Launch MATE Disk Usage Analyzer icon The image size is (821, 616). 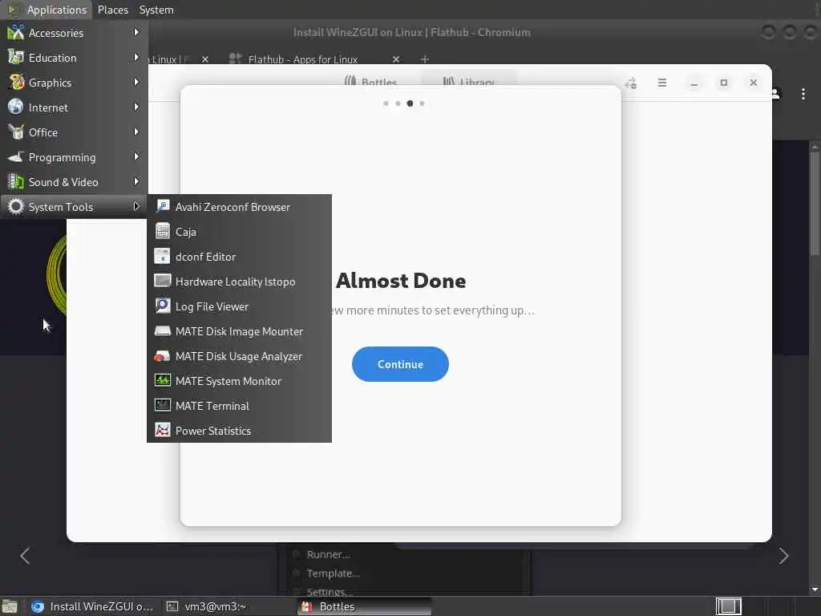(x=162, y=355)
